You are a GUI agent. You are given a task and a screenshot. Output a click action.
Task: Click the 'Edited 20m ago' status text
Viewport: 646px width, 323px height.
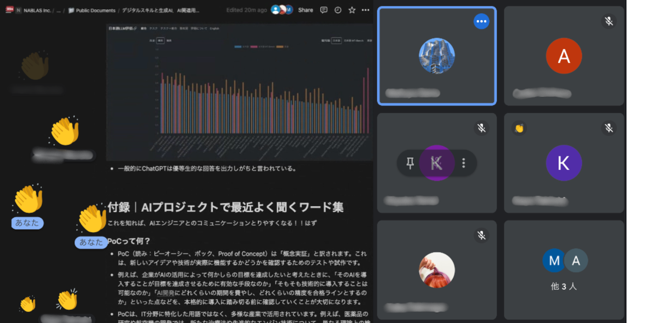[246, 10]
